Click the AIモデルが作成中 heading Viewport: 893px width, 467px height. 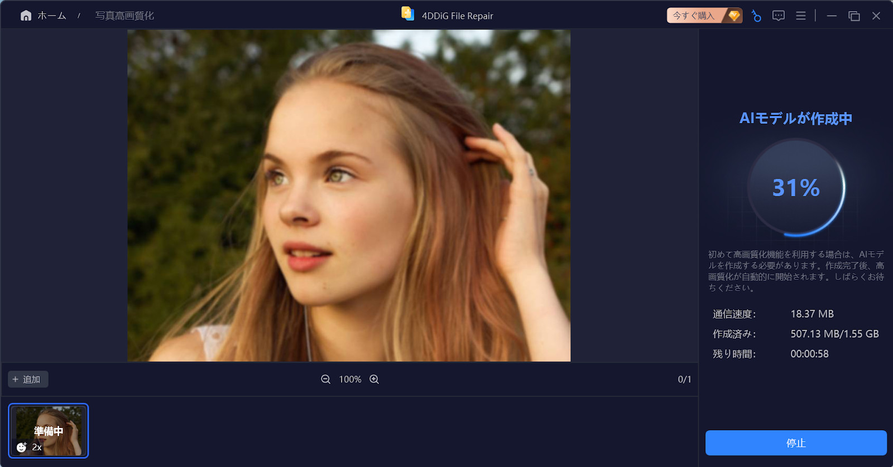click(796, 118)
